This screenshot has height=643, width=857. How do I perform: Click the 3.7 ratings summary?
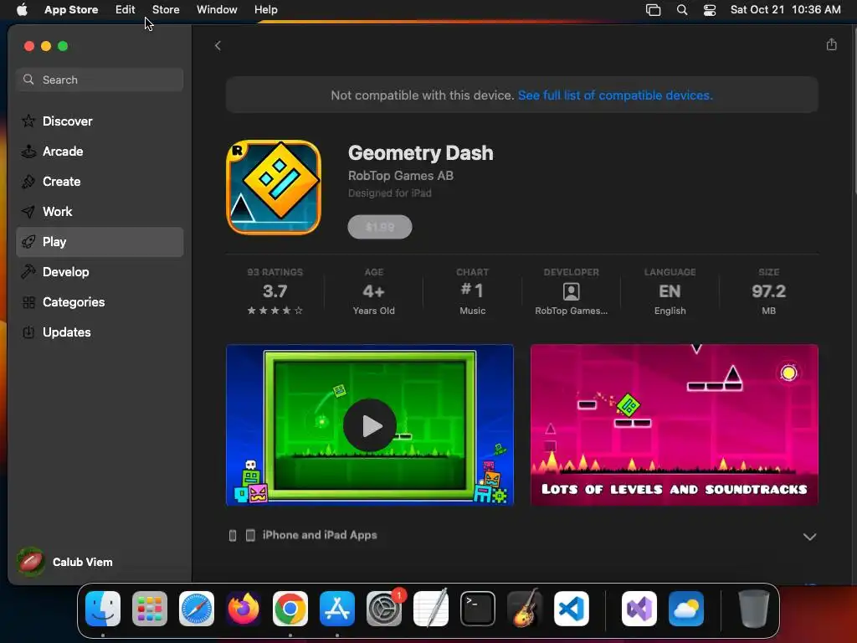275,291
